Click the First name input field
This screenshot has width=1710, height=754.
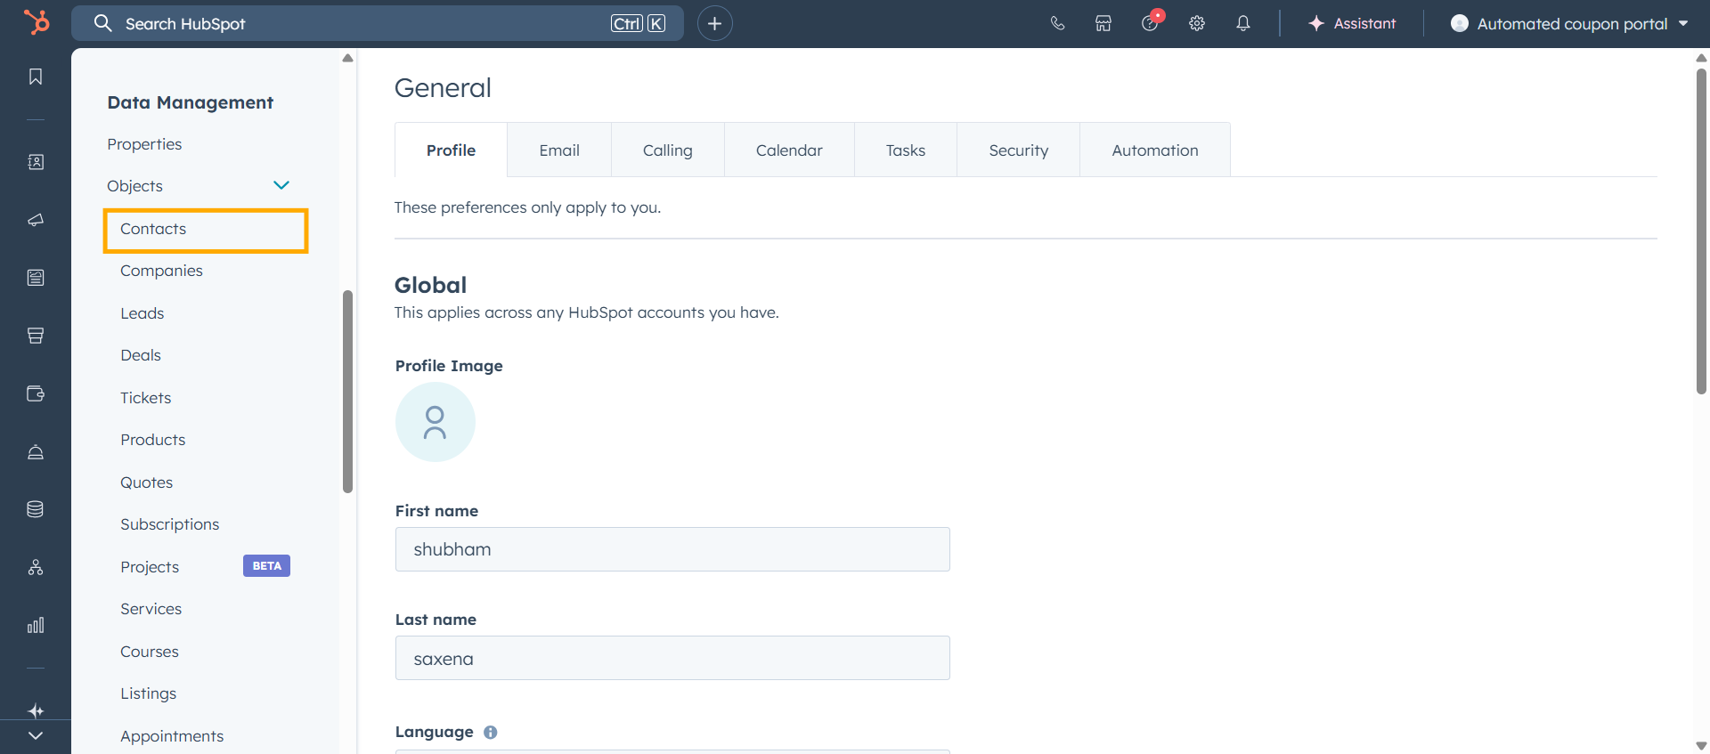(672, 549)
